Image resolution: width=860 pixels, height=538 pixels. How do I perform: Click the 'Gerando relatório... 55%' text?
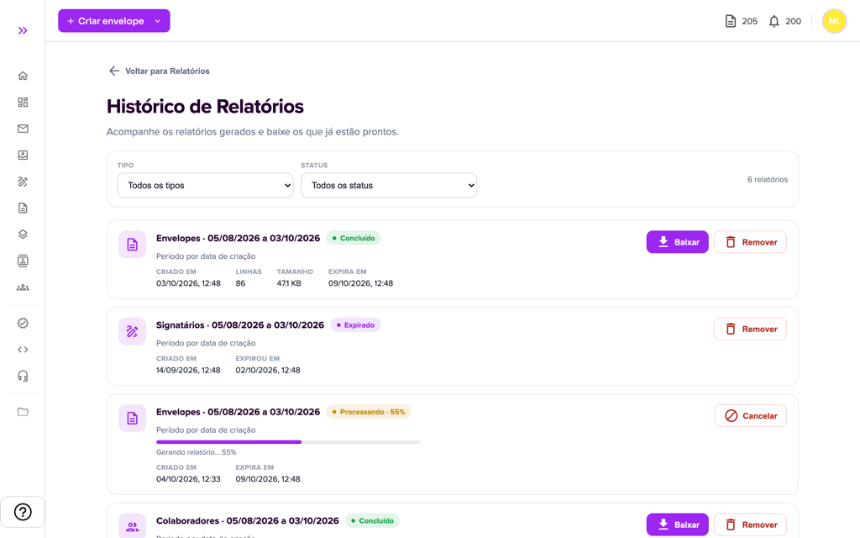pos(196,452)
